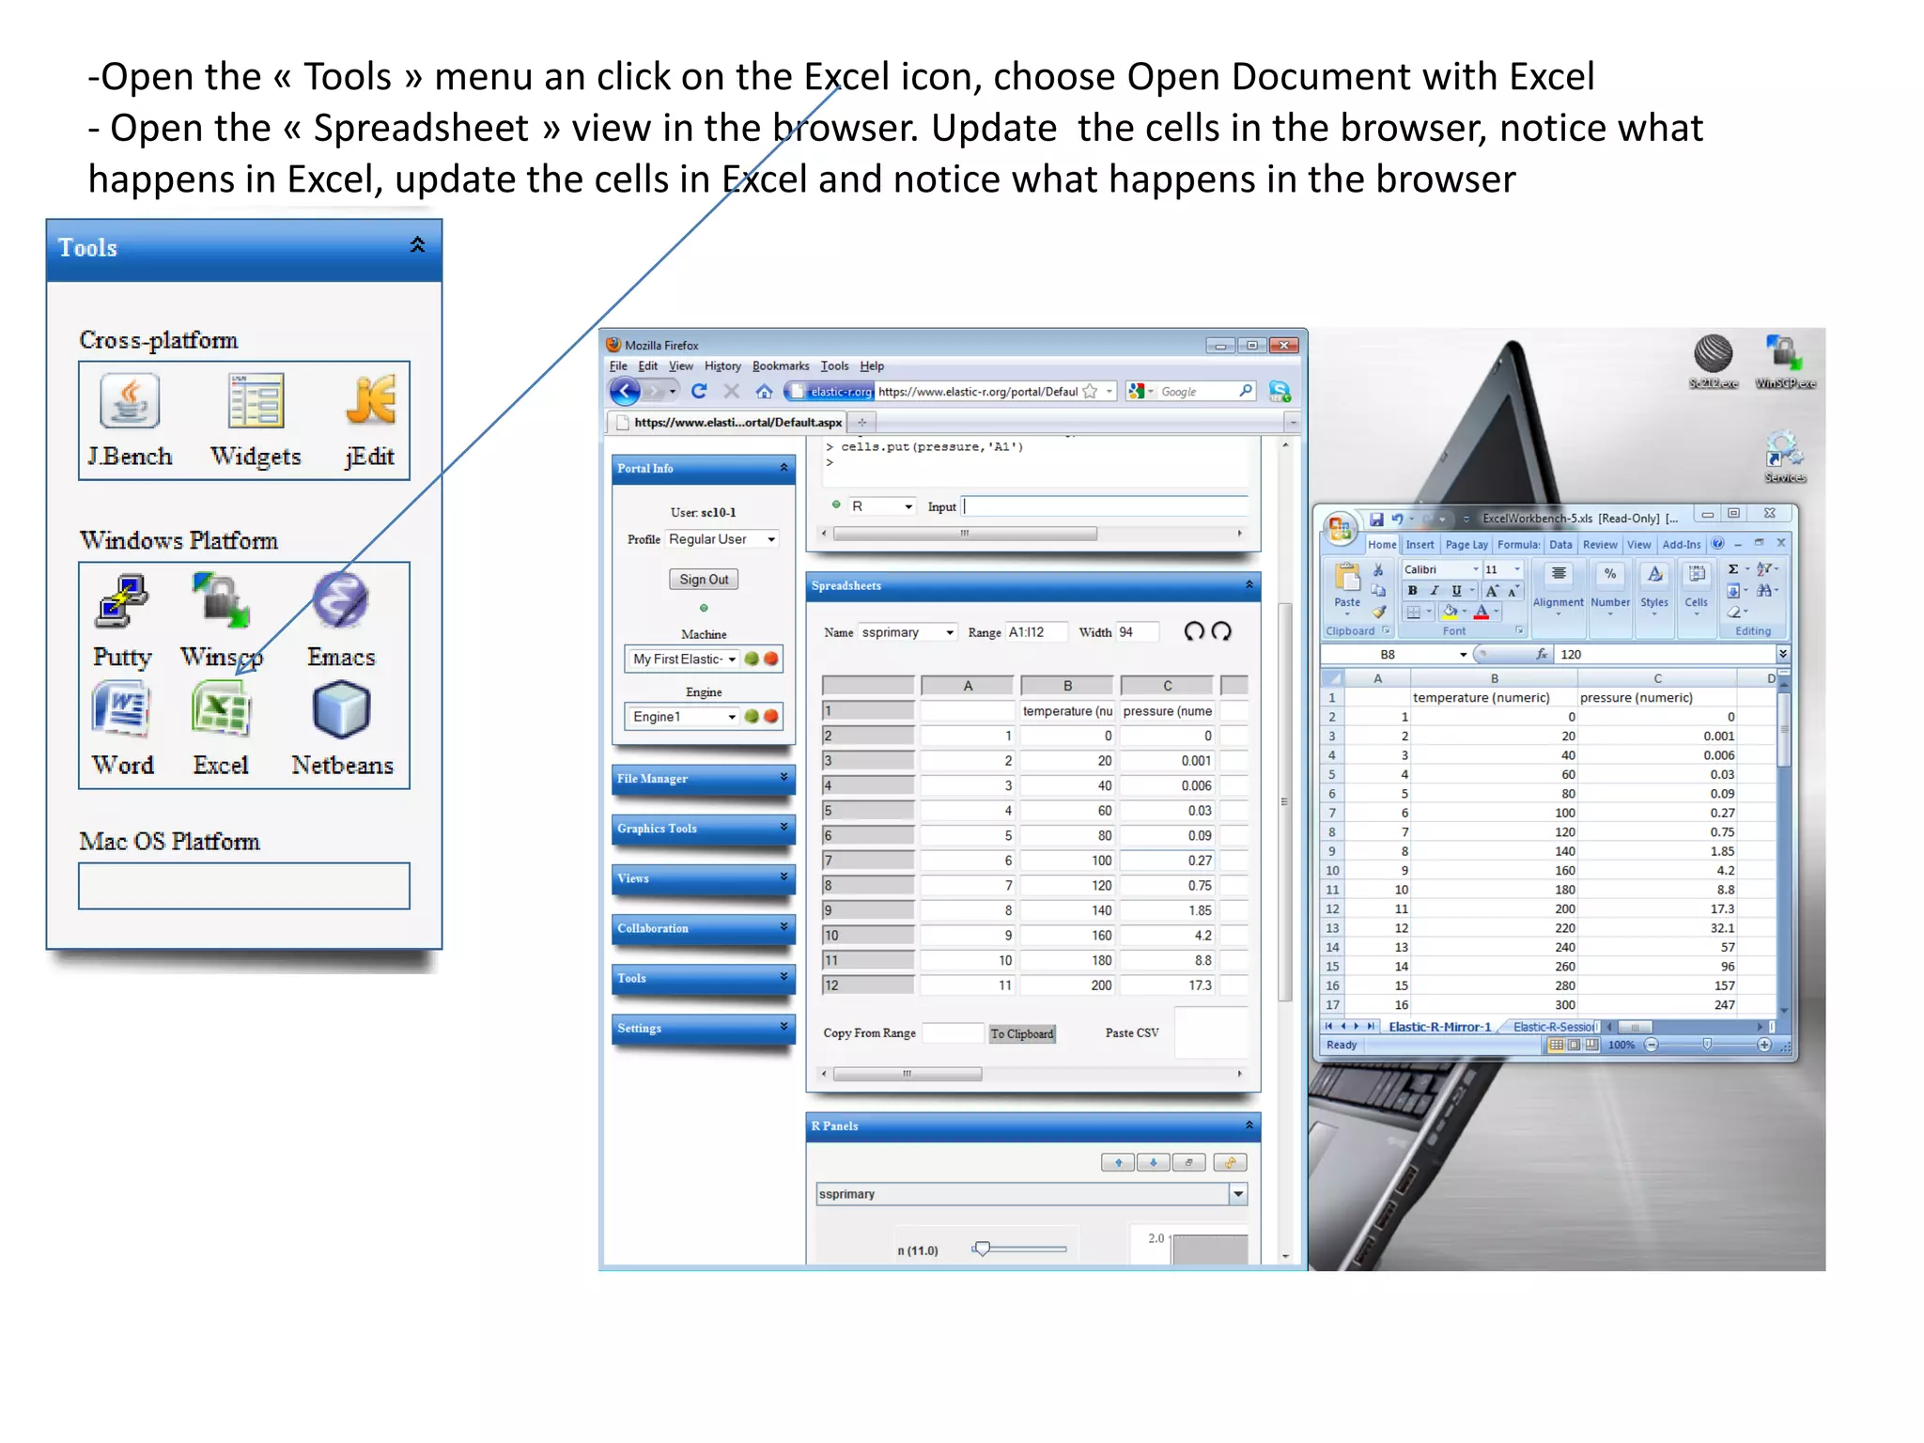
Task: Click the Excel fx insert function icon
Action: [x=1541, y=654]
